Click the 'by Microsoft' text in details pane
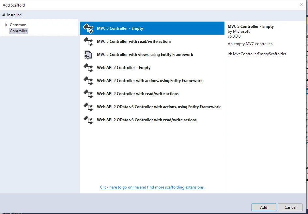The width and height of the screenshot is (308, 214). click(x=239, y=31)
